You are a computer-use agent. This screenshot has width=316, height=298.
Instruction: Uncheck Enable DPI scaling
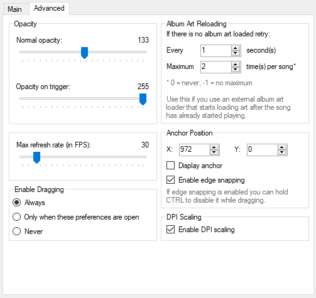(x=170, y=230)
